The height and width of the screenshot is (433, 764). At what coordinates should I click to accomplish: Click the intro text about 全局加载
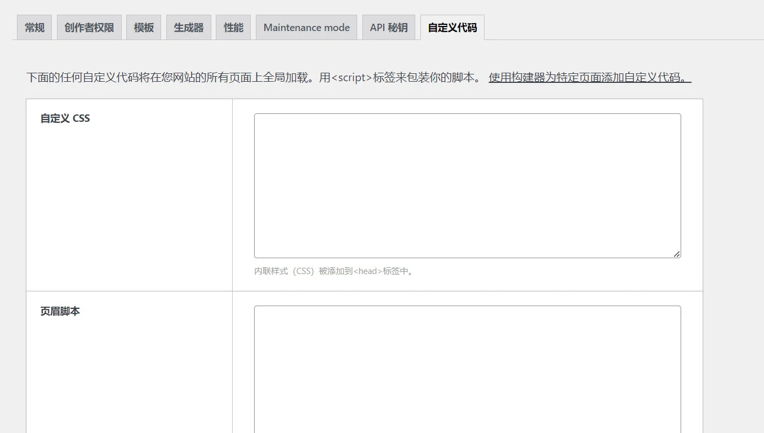254,78
